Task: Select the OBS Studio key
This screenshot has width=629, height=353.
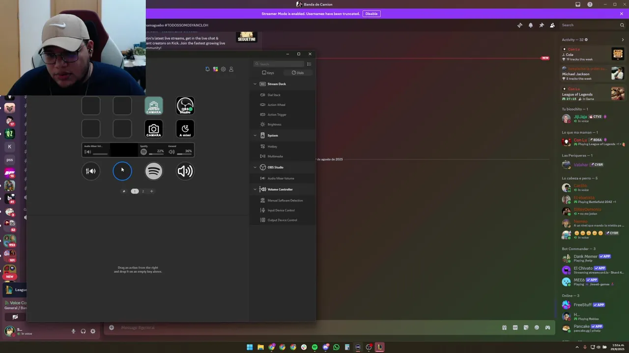Action: pyautogui.click(x=185, y=106)
